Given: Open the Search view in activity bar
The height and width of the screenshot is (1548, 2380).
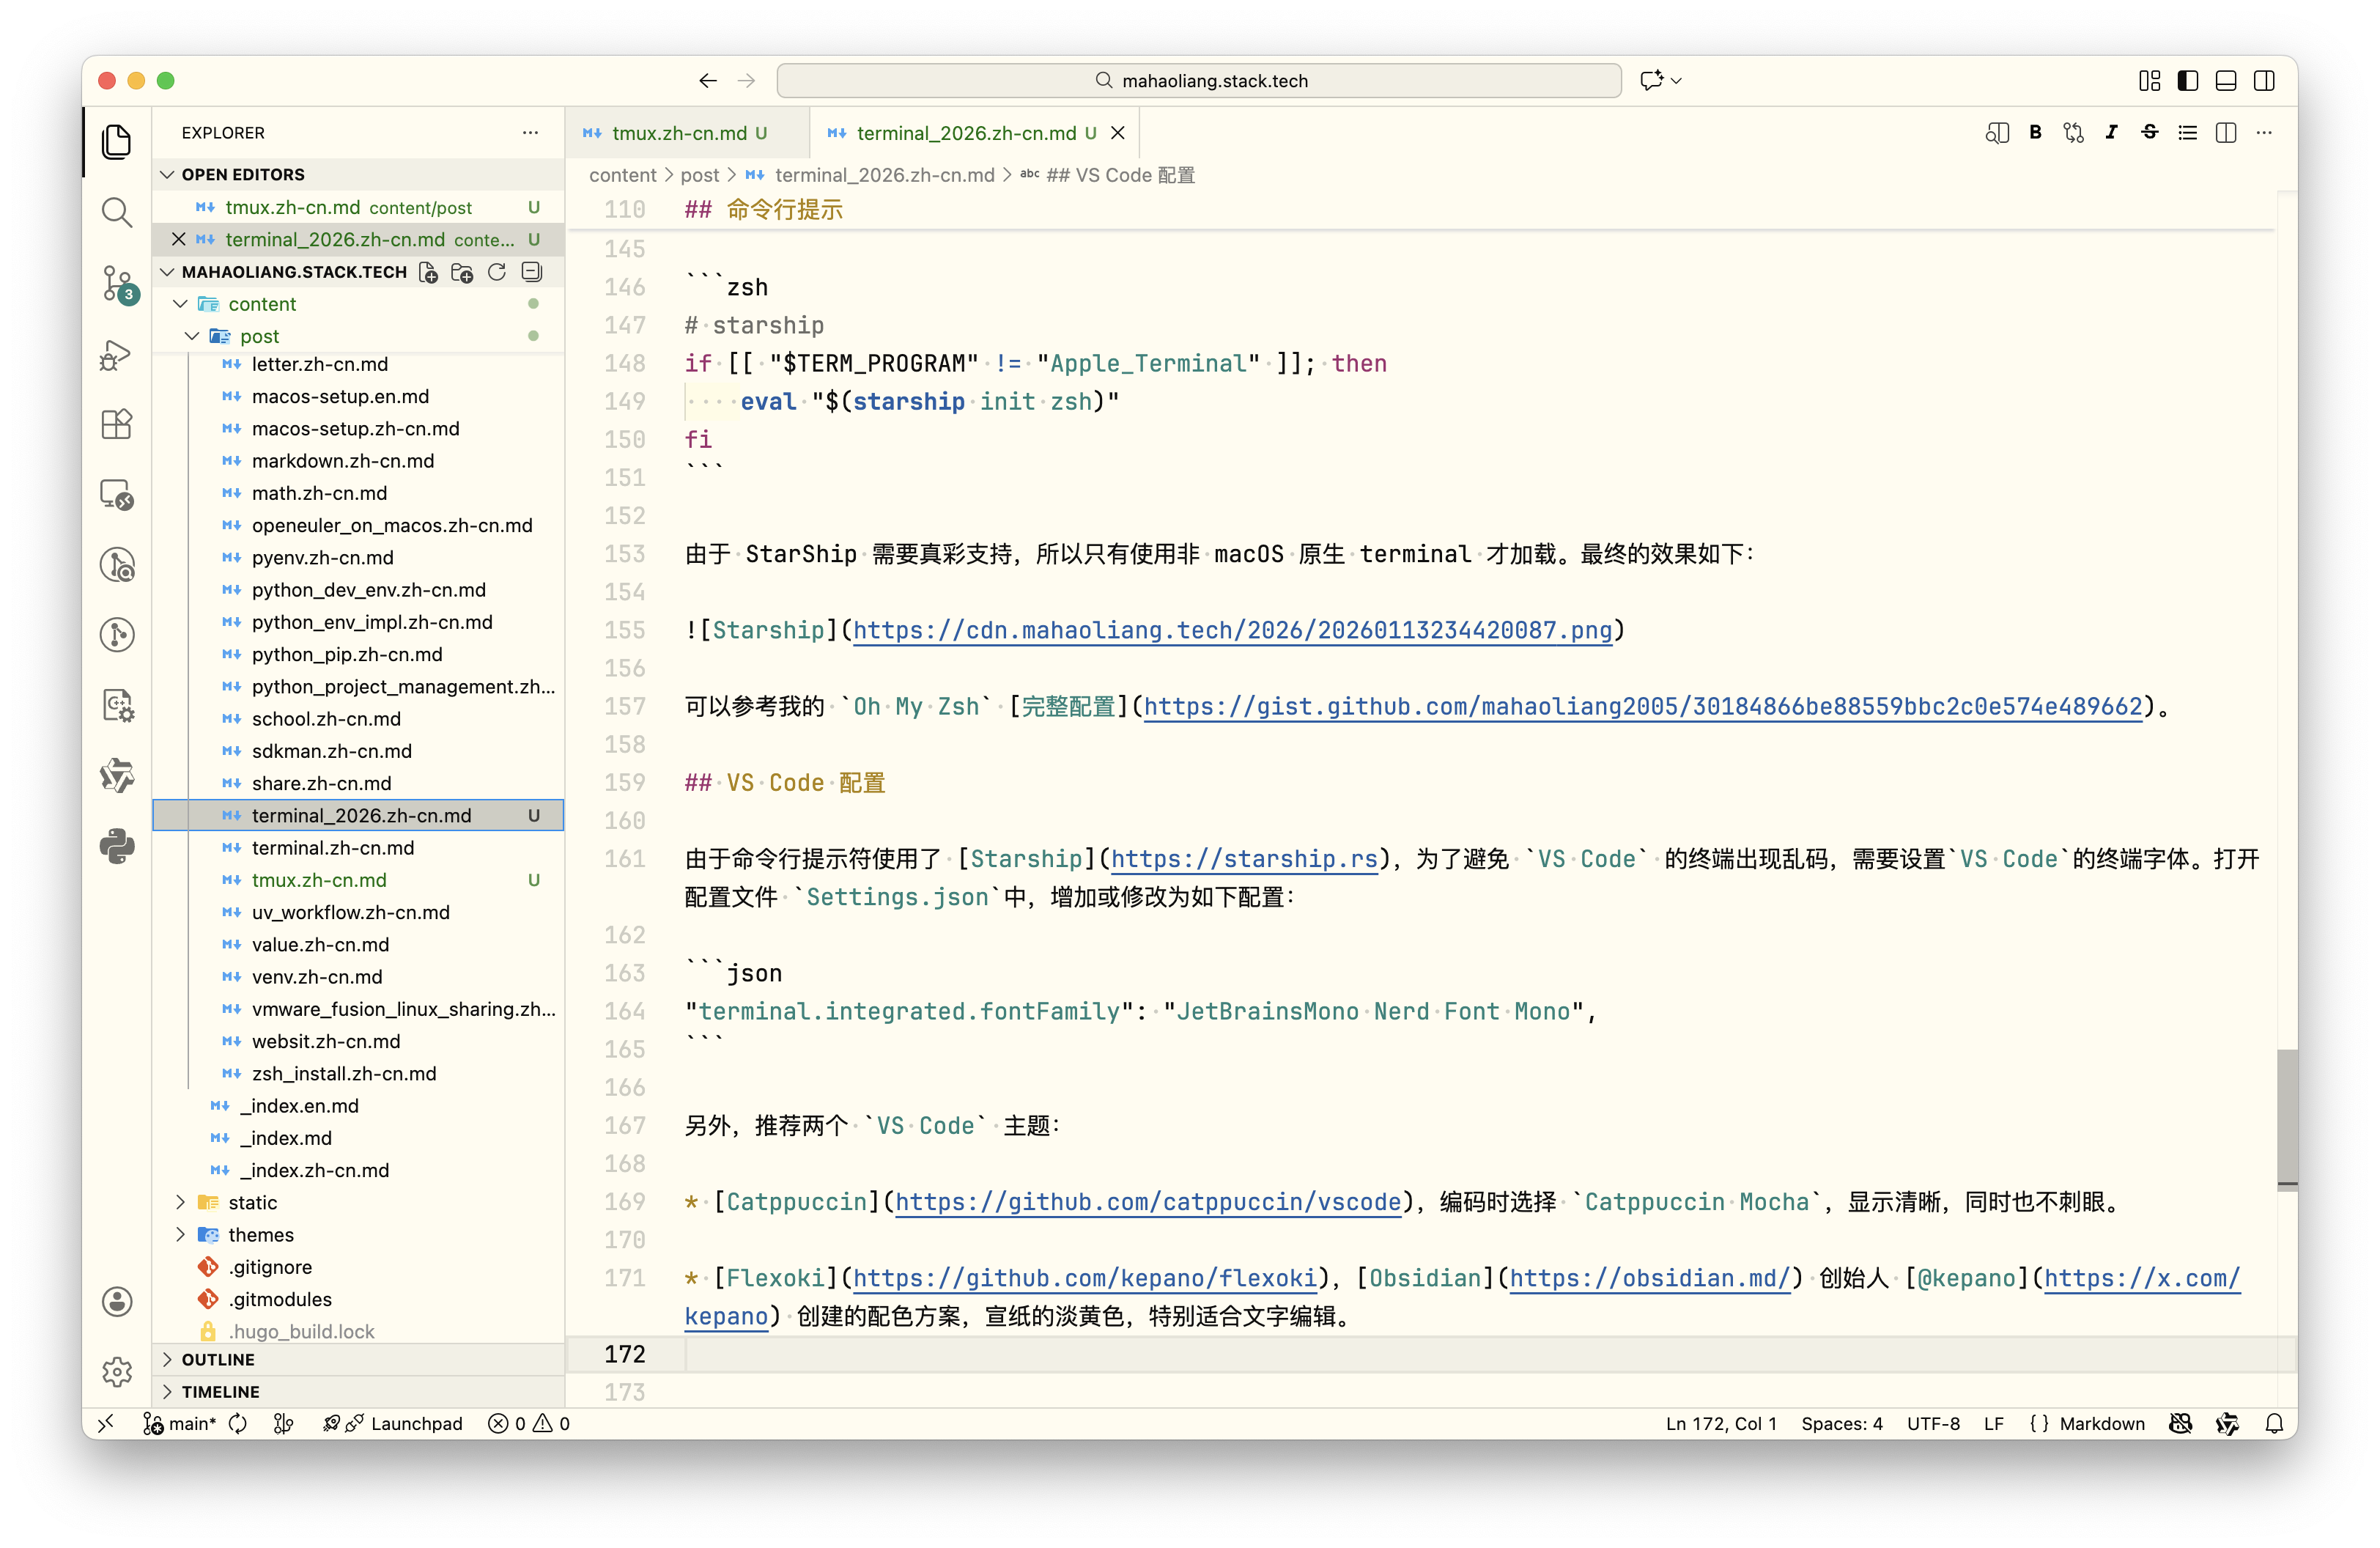Looking at the screenshot, I should (x=117, y=212).
